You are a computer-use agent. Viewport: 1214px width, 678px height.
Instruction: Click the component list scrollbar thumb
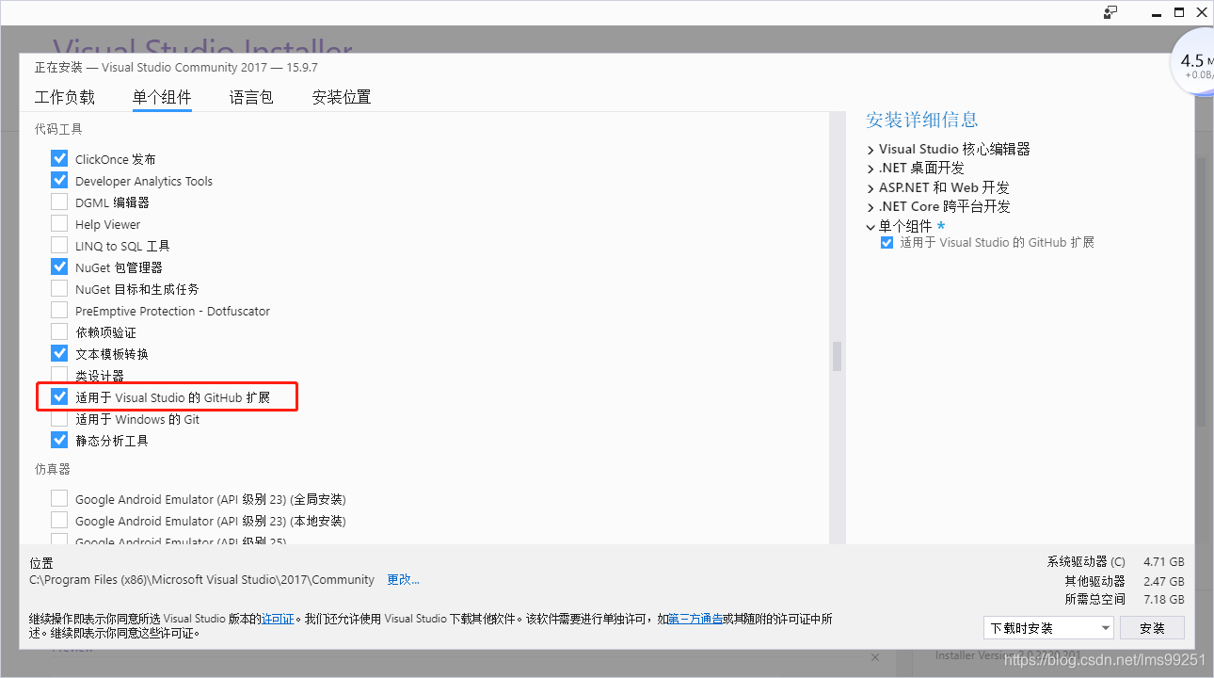[x=837, y=356]
